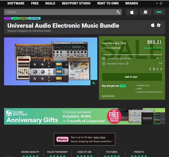The height and width of the screenshot is (157, 169).
Task: Open Klarna Learn more link
Action: 99,137
